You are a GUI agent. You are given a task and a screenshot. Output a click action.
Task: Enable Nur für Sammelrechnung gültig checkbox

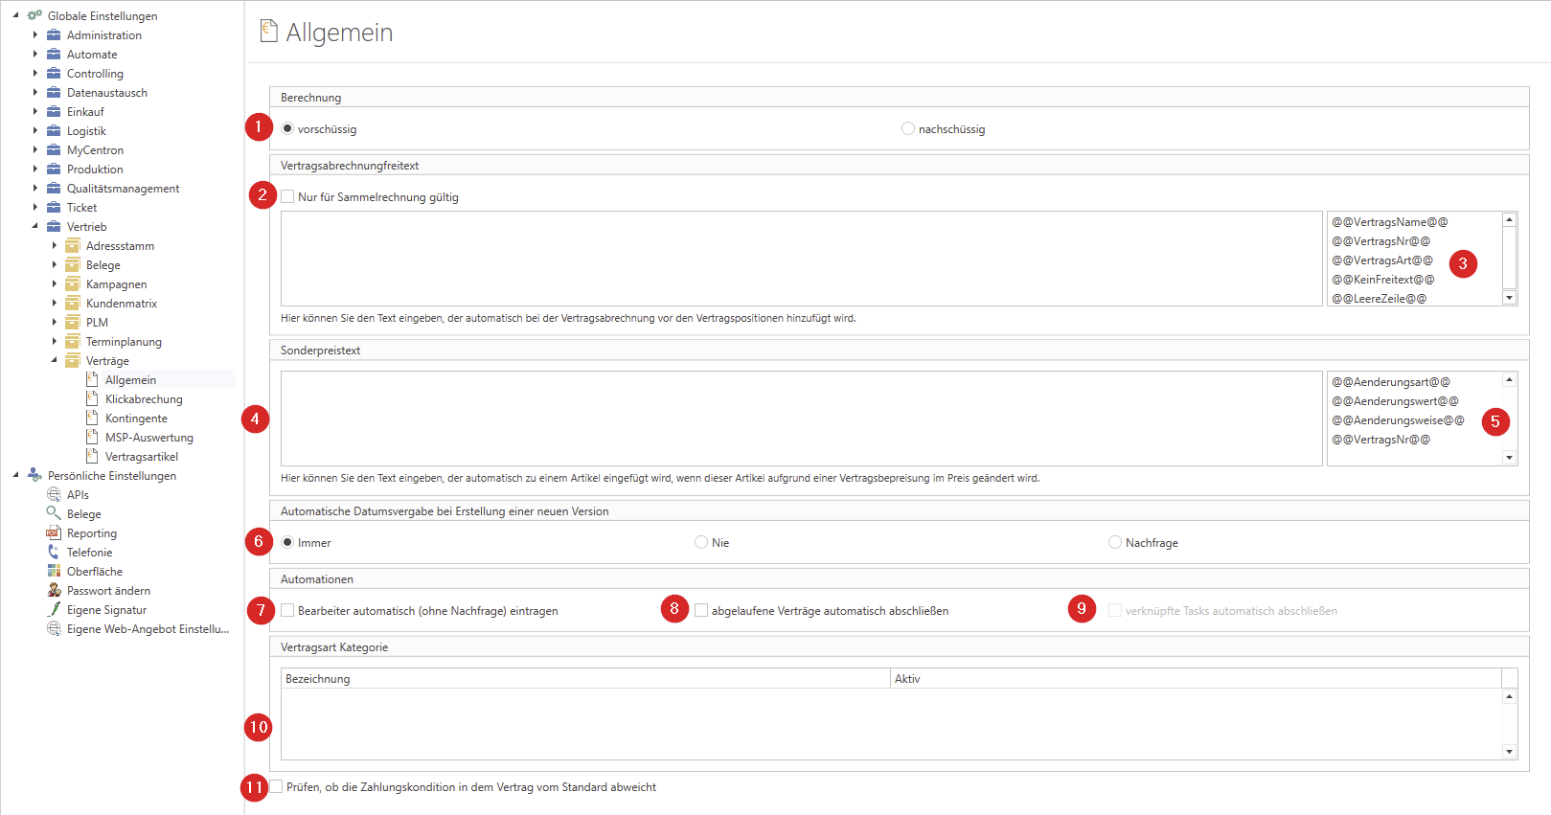(287, 197)
